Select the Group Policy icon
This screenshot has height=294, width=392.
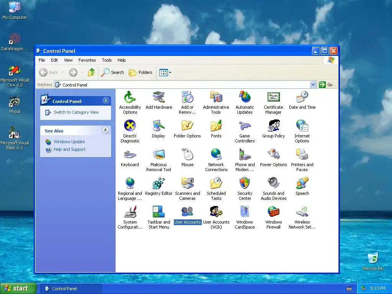coord(273,126)
